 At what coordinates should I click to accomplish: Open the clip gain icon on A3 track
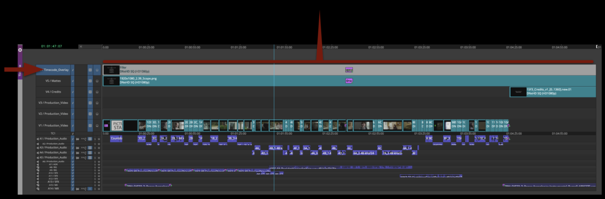point(84,148)
